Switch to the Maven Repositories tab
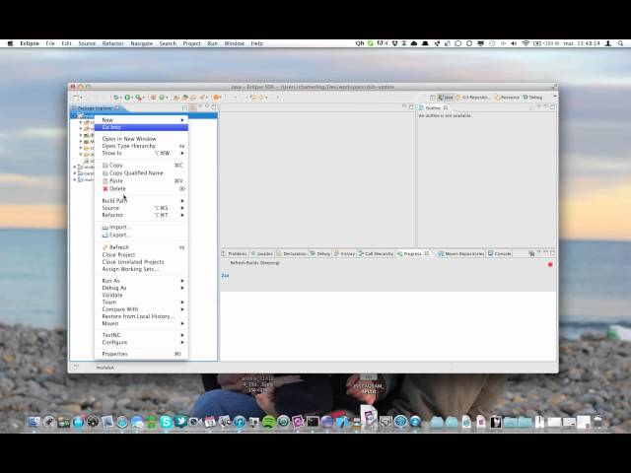 (460, 254)
